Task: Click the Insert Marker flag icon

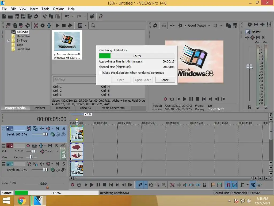Action: tap(213, 185)
